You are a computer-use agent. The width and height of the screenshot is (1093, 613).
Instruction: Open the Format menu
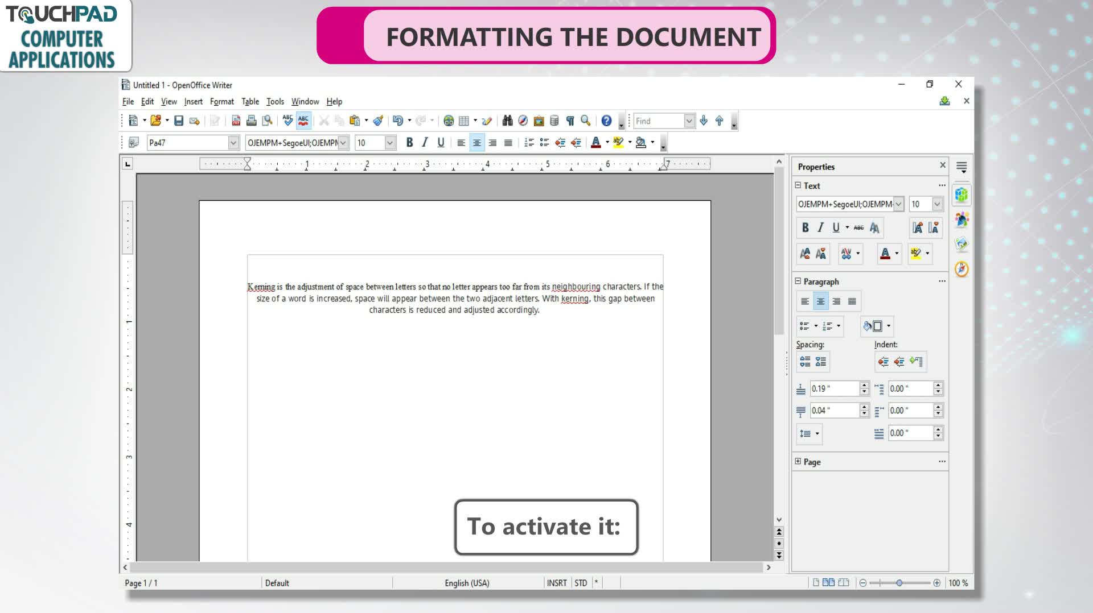coord(222,101)
